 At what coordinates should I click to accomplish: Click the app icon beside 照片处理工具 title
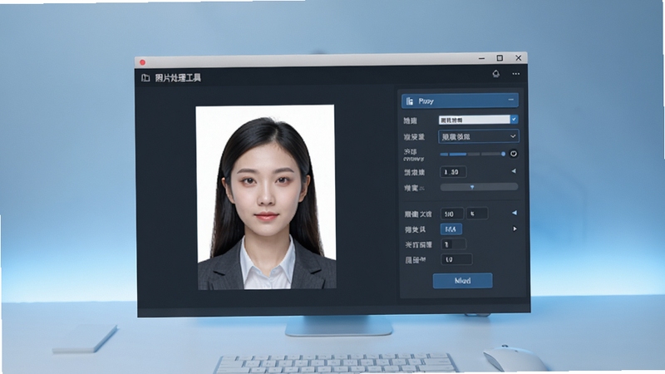[145, 77]
